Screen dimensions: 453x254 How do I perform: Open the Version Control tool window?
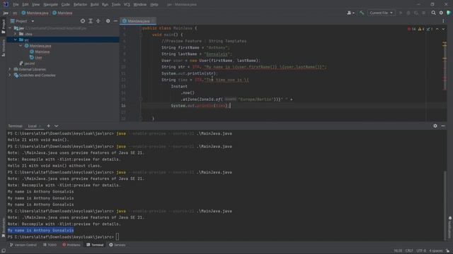coord(23,245)
